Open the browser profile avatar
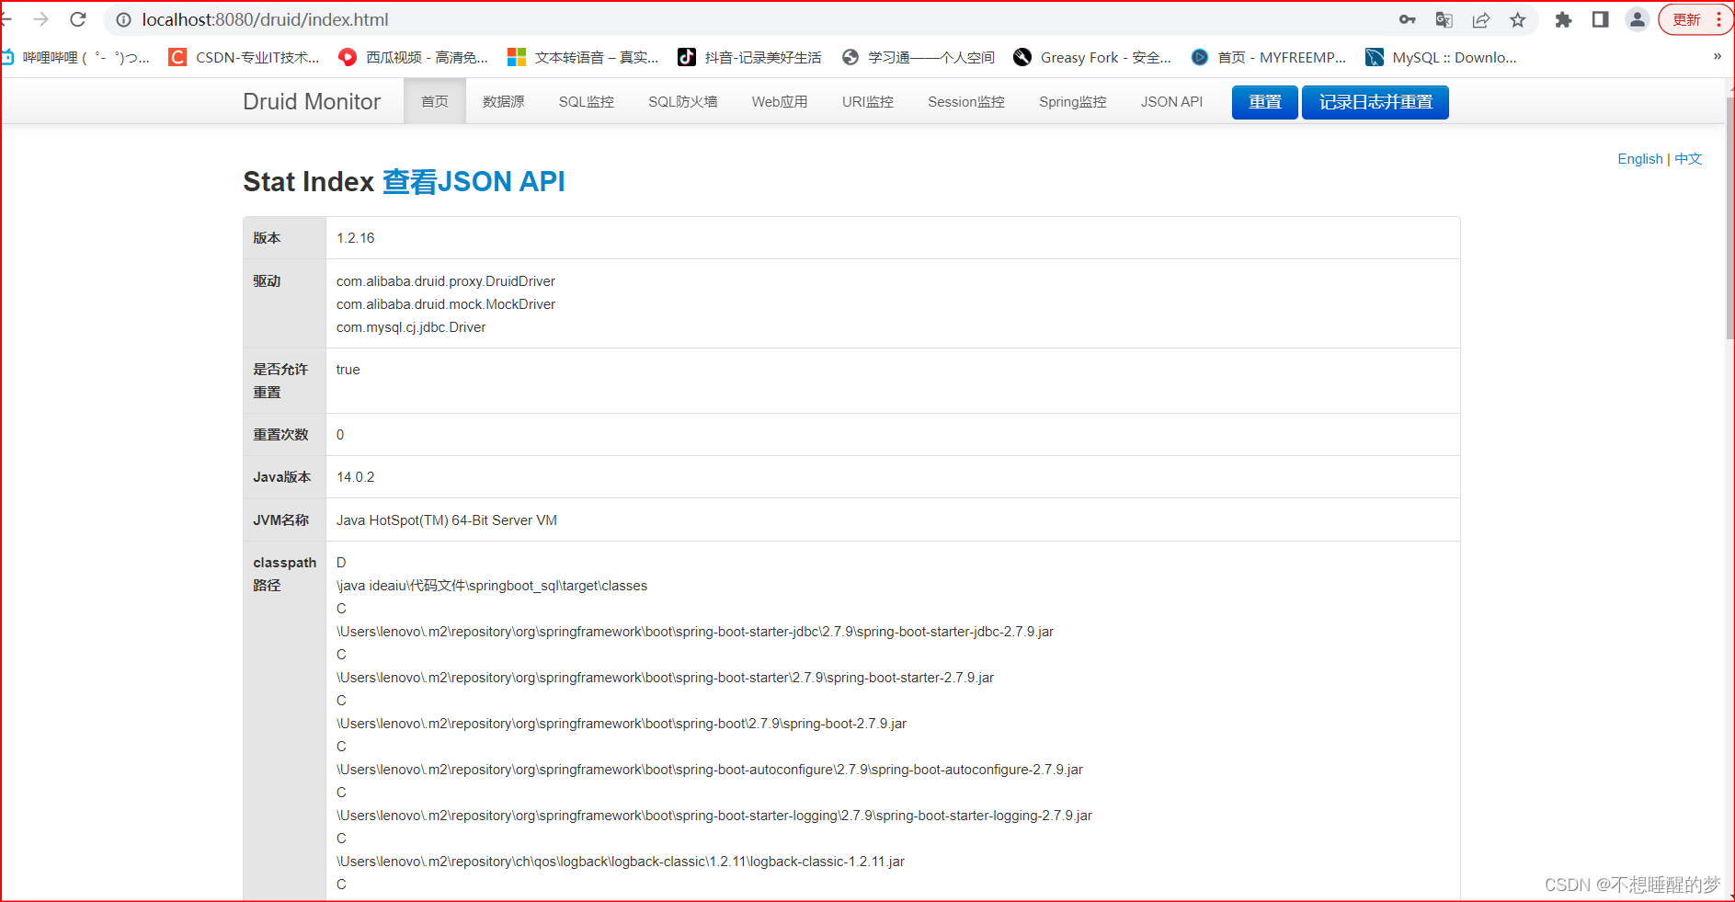The height and width of the screenshot is (902, 1735). (x=1637, y=19)
